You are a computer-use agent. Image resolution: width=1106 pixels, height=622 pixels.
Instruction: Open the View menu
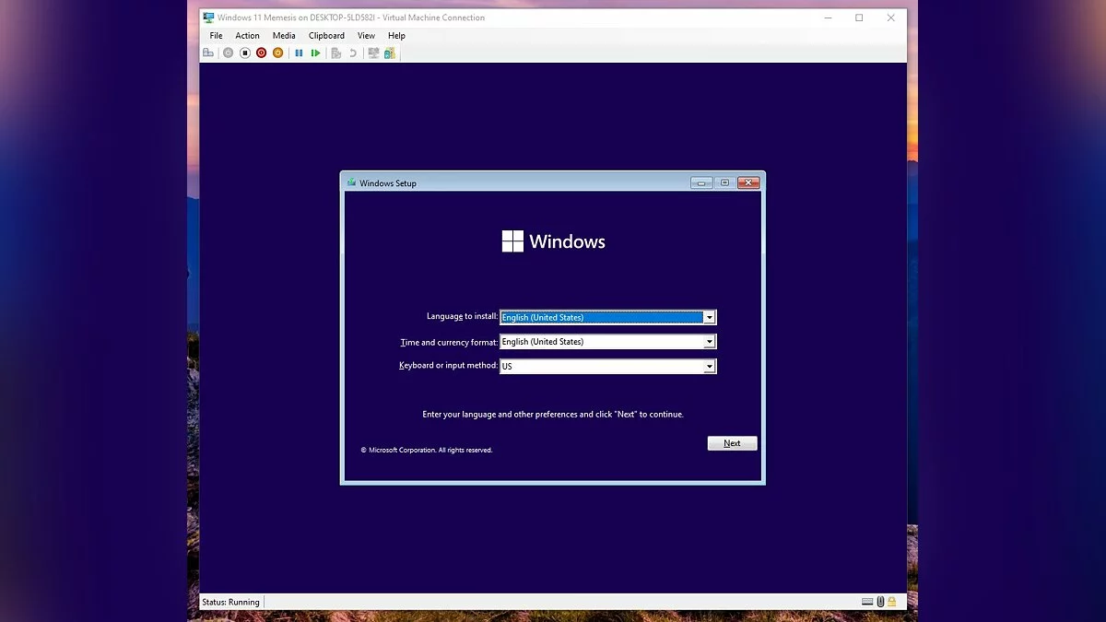coord(366,36)
